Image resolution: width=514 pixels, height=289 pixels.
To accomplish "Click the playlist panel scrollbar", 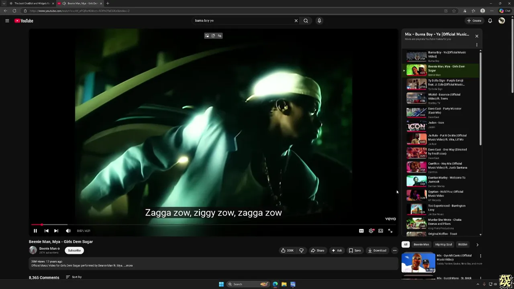I will [480, 98].
